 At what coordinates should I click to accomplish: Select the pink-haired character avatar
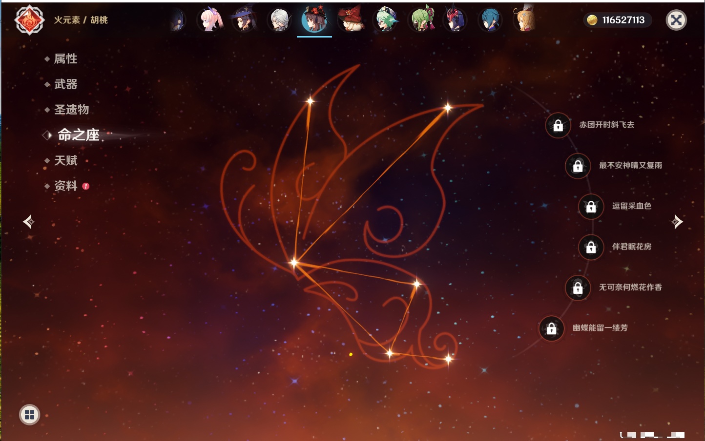(x=210, y=20)
